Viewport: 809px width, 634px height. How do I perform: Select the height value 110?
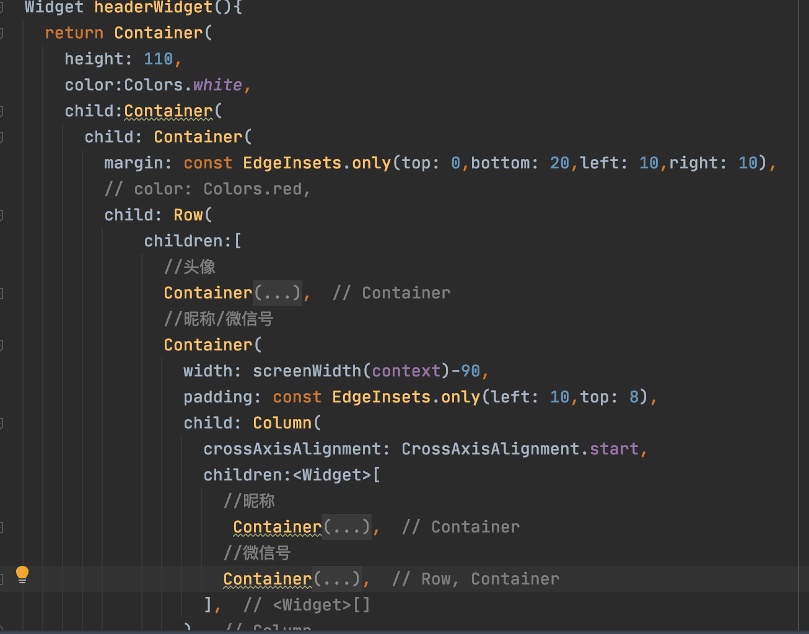159,59
